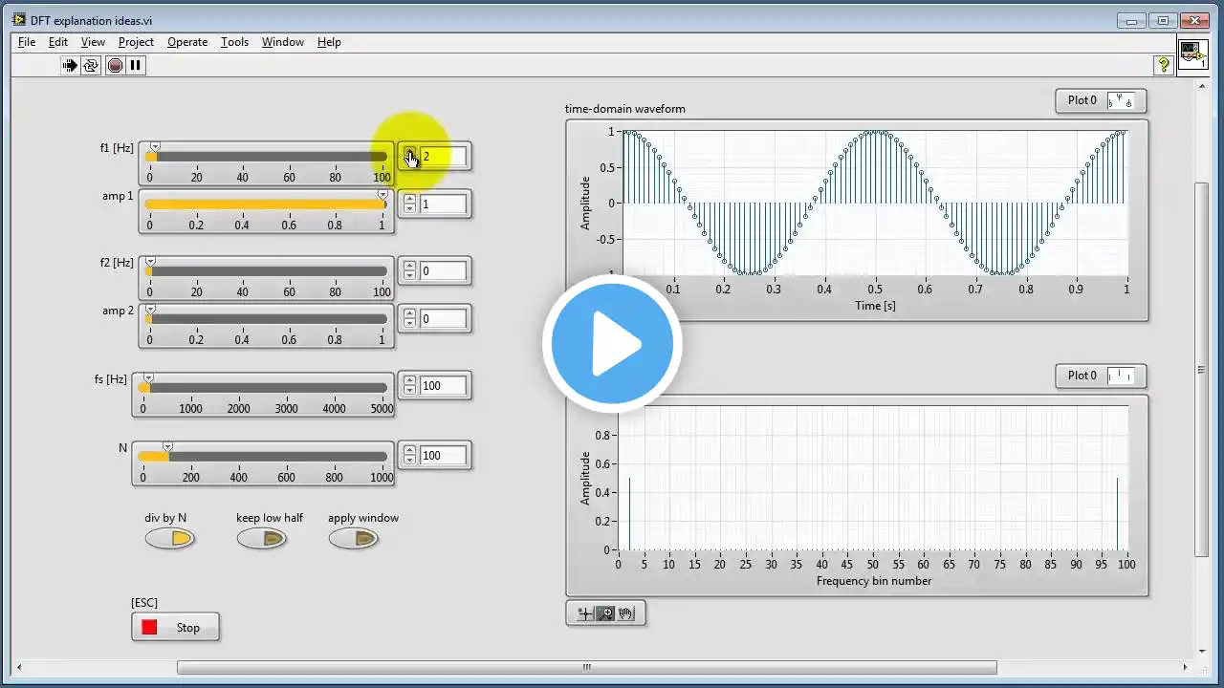Click the amp 1 numeric field showing 1
The width and height of the screenshot is (1224, 688).
[443, 204]
